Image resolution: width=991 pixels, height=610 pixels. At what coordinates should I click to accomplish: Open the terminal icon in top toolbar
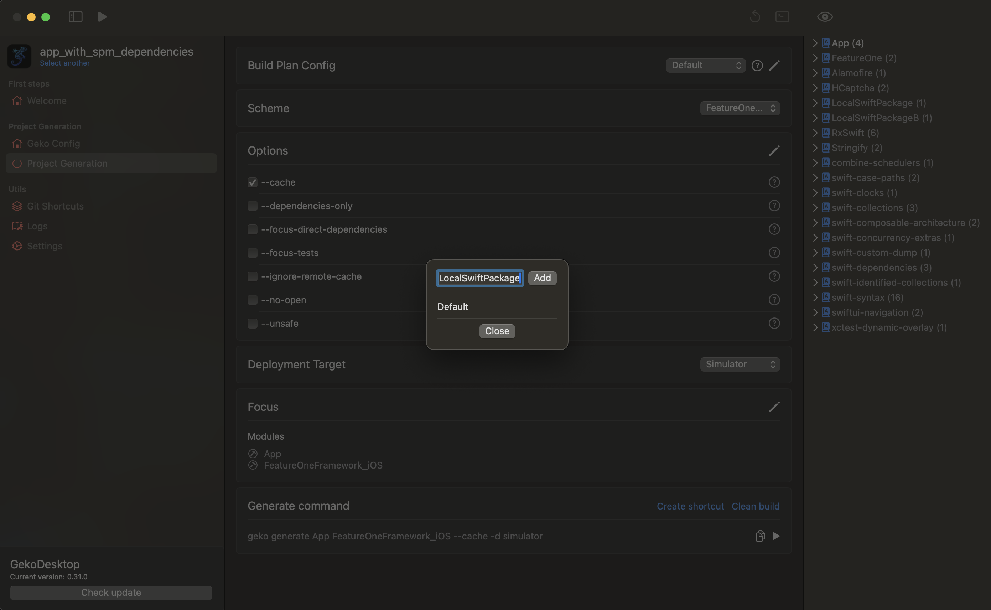(x=782, y=16)
